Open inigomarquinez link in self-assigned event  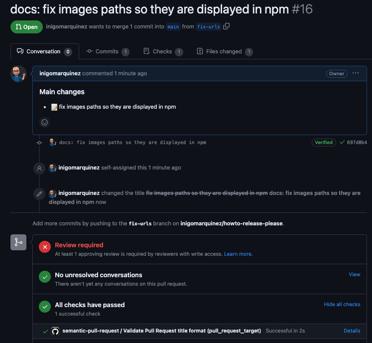[79, 168]
